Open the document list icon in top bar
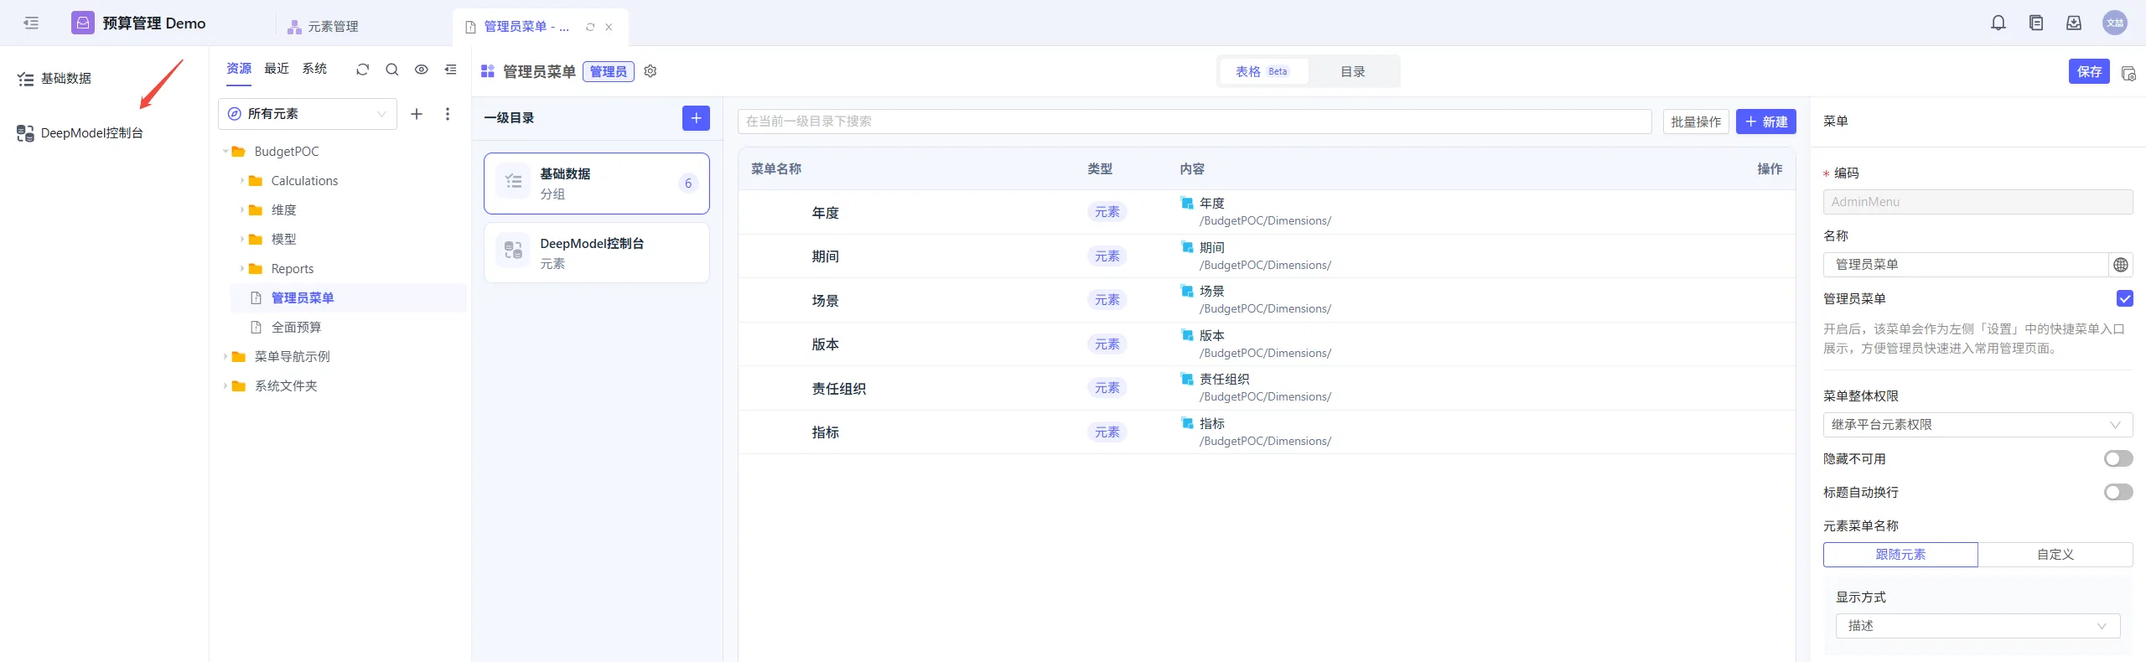This screenshot has width=2146, height=662. click(x=2036, y=23)
